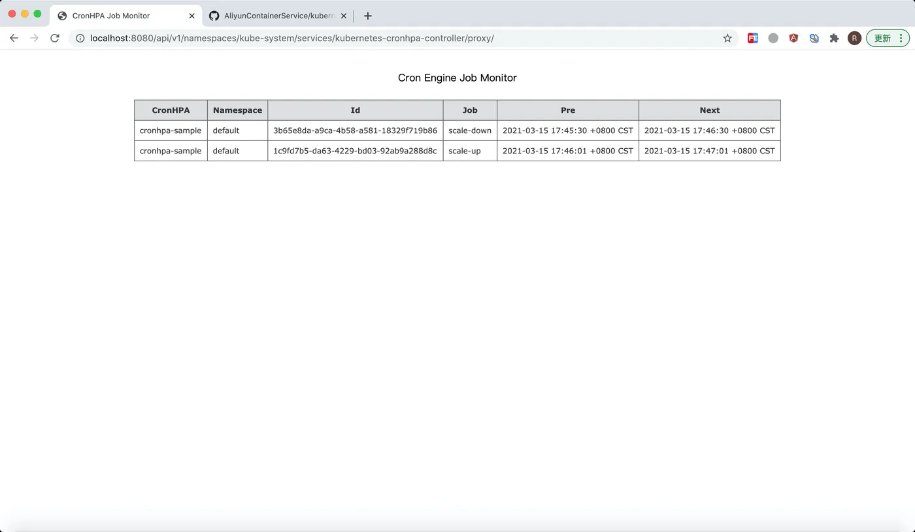Click the Id column header
Viewport: 915px width, 532px height.
pos(356,110)
